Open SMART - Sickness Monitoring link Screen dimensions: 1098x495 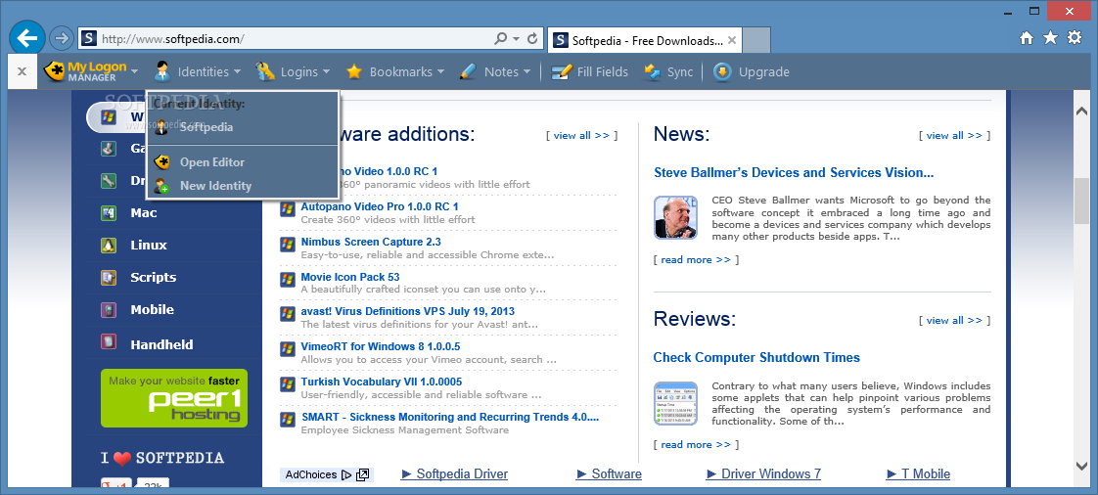(450, 417)
